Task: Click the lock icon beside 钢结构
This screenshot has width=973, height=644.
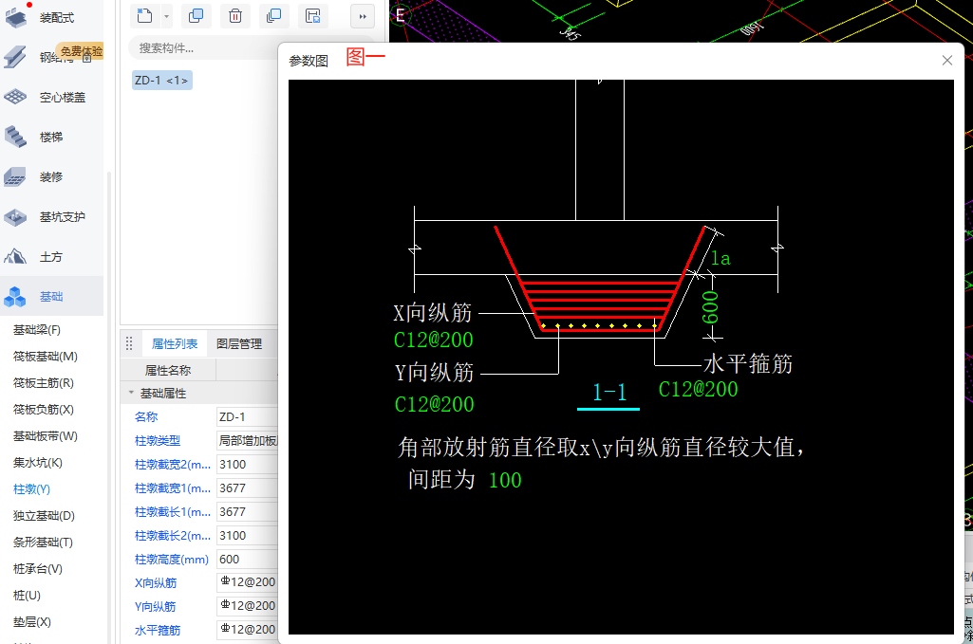Action: [x=87, y=58]
